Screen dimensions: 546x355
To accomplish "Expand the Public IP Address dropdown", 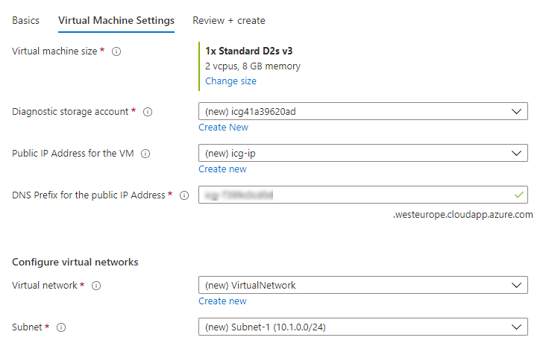I will (363, 154).
